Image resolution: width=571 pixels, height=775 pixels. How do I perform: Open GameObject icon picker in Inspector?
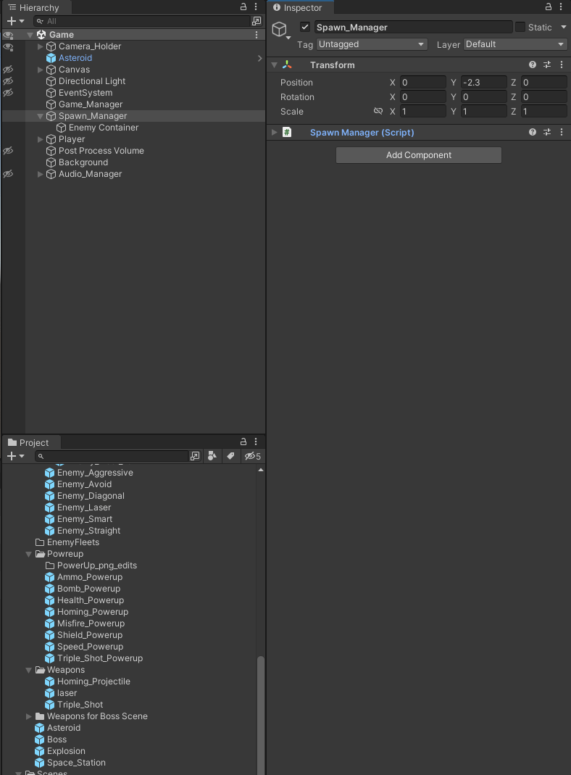point(280,30)
